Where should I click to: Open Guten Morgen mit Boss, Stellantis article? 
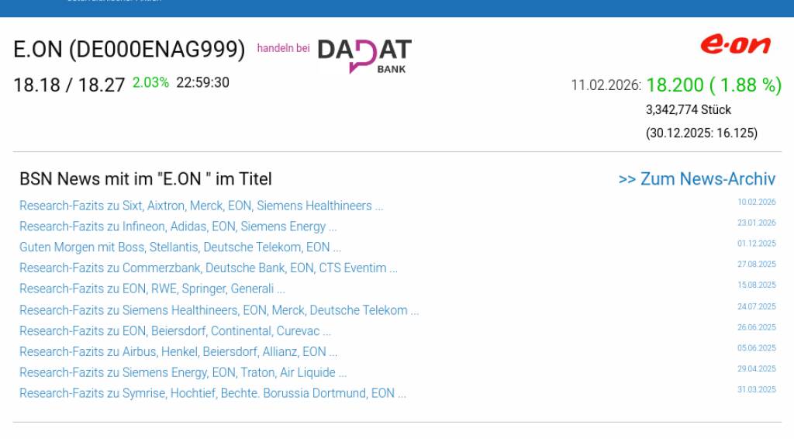click(x=180, y=247)
